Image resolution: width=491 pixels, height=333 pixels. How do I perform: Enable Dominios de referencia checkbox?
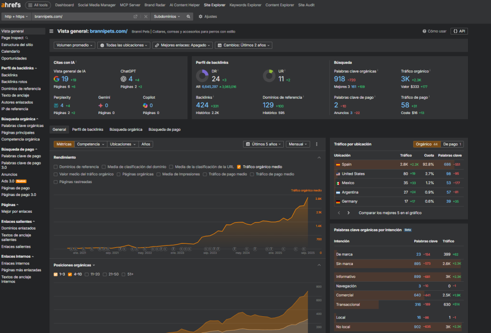pos(56,167)
